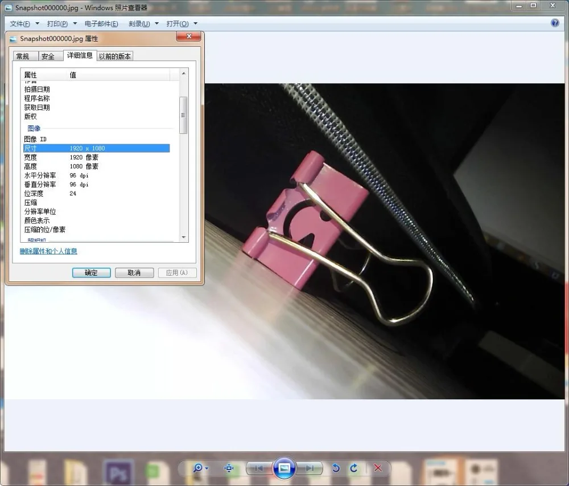Click the properties dialog title icon
Image resolution: width=569 pixels, height=486 pixels.
(x=13, y=39)
